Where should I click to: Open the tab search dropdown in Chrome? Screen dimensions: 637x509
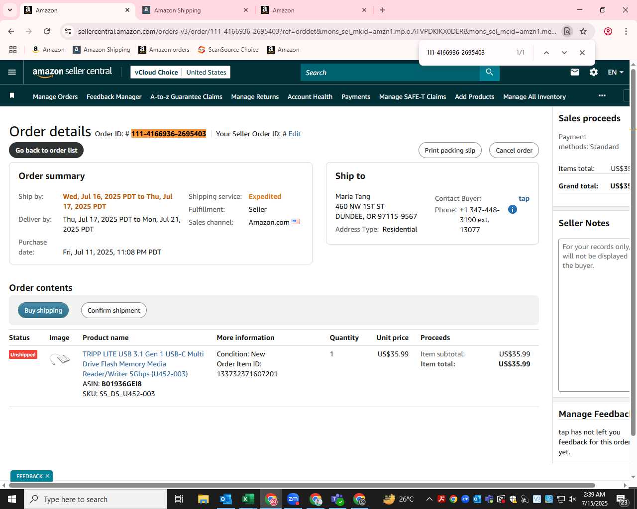pos(10,10)
